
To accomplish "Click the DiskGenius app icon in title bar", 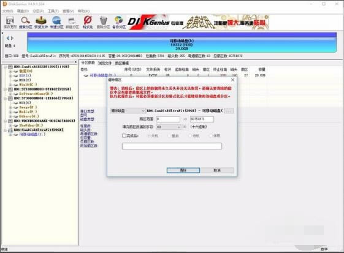I will 5,4.
